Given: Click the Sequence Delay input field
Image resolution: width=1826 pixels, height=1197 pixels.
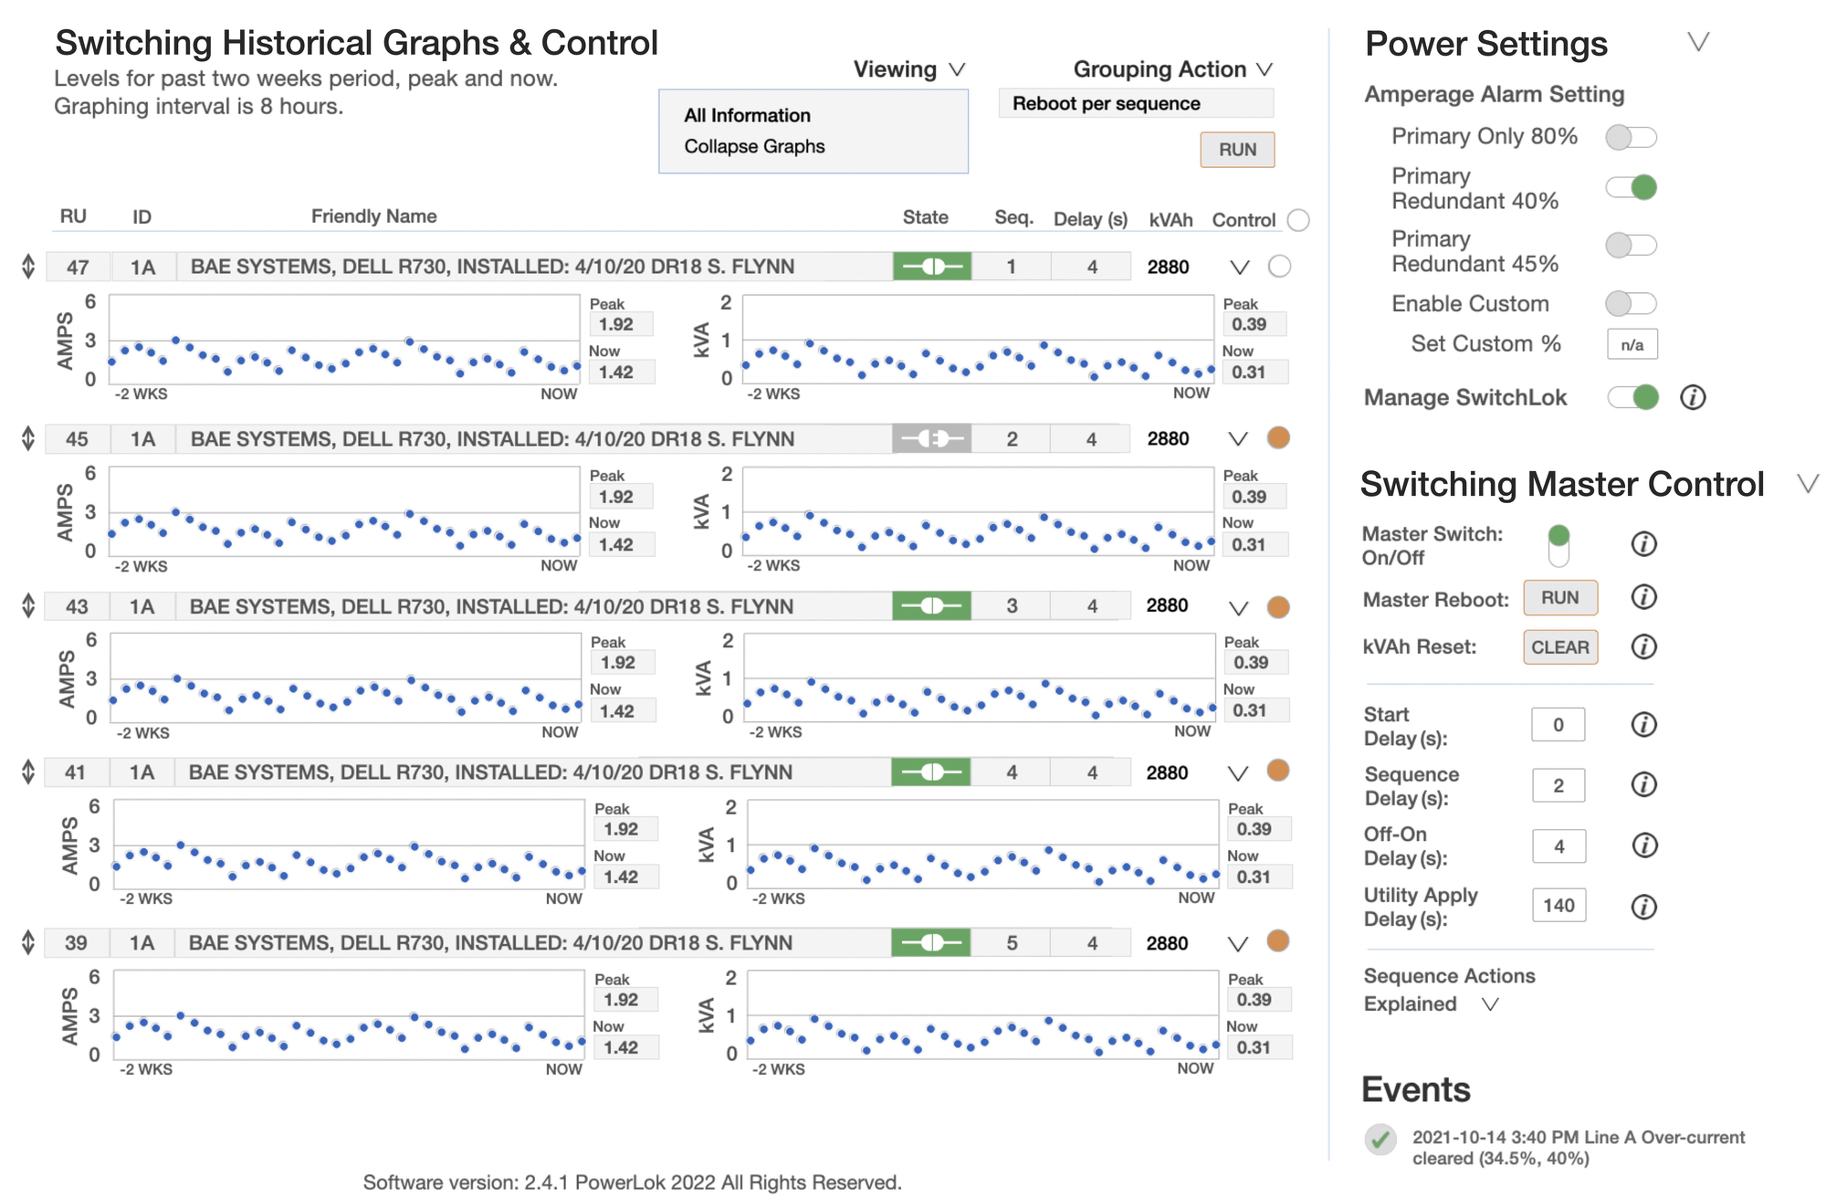Looking at the screenshot, I should click(x=1558, y=785).
